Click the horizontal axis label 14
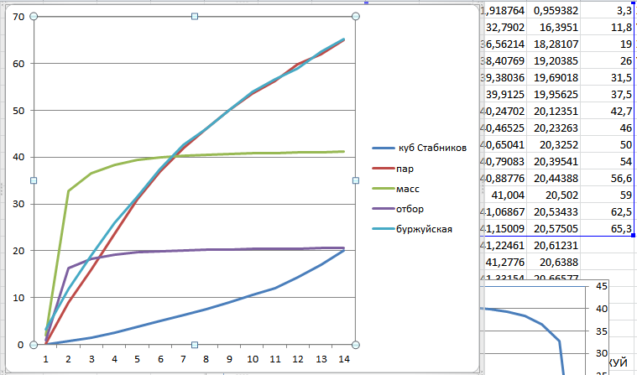Viewport: 637px width, 375px height. [343, 358]
